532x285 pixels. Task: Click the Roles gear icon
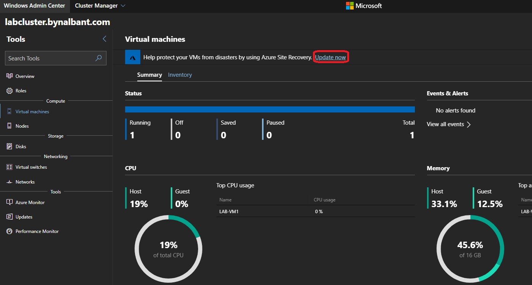click(10, 91)
